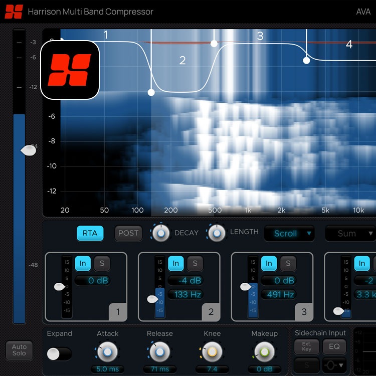Click the Makeup gain knob
This screenshot has width=376, height=376.
pyautogui.click(x=264, y=352)
